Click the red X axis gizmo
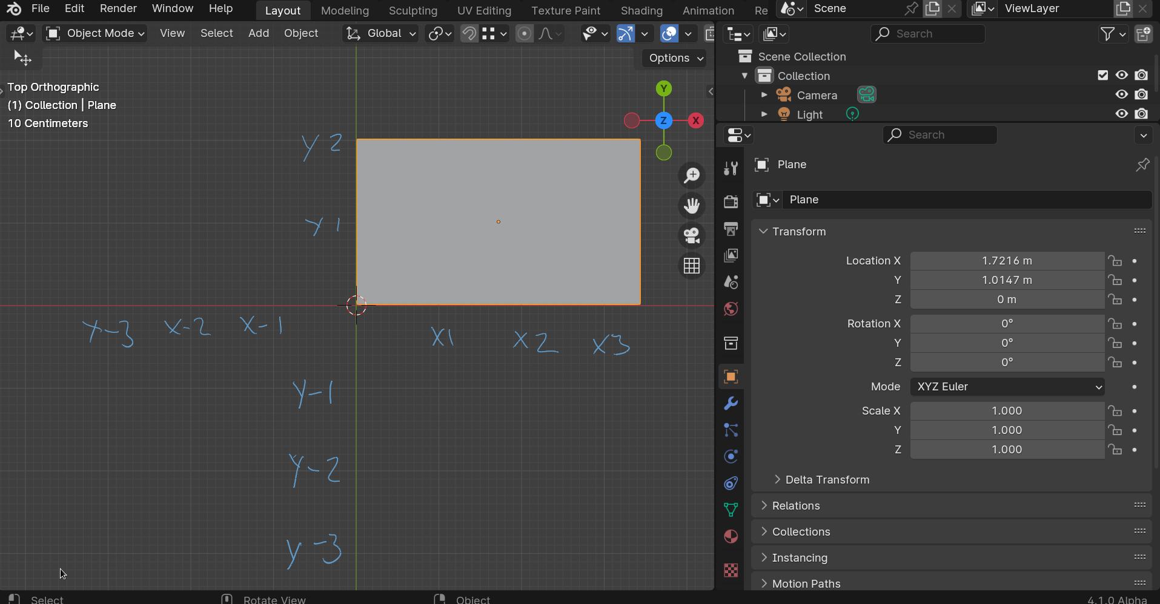1160x604 pixels. (696, 120)
